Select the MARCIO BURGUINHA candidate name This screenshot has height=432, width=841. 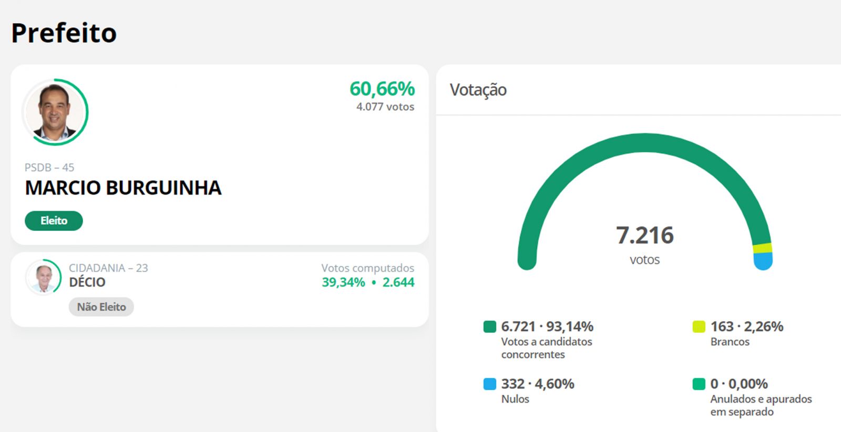tap(123, 188)
